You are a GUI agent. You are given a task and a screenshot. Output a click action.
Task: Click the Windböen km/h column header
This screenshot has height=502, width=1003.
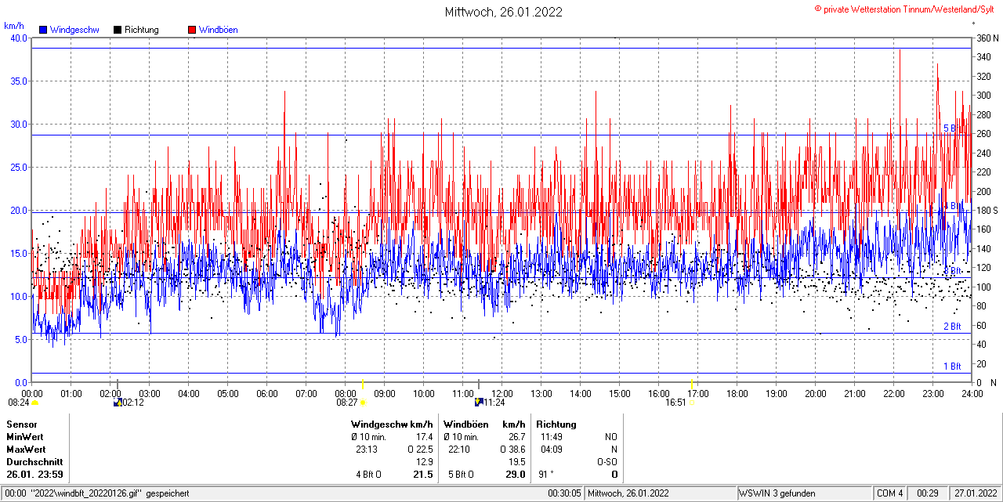coord(483,424)
